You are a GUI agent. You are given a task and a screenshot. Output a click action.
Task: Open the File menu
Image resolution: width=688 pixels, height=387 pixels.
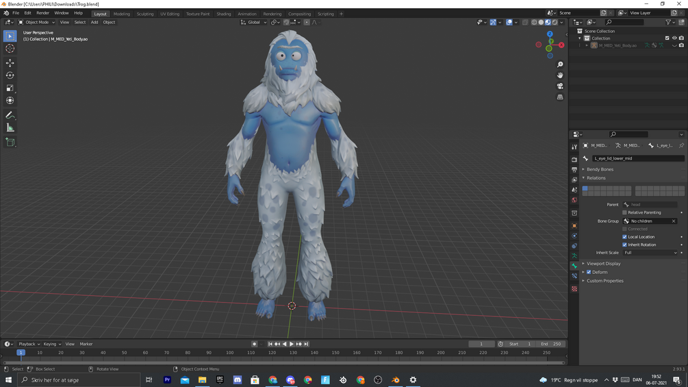[x=16, y=13]
